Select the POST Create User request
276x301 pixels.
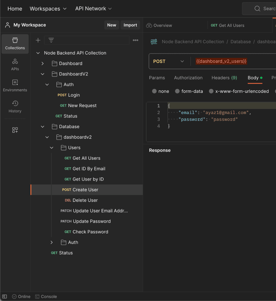[87, 190]
